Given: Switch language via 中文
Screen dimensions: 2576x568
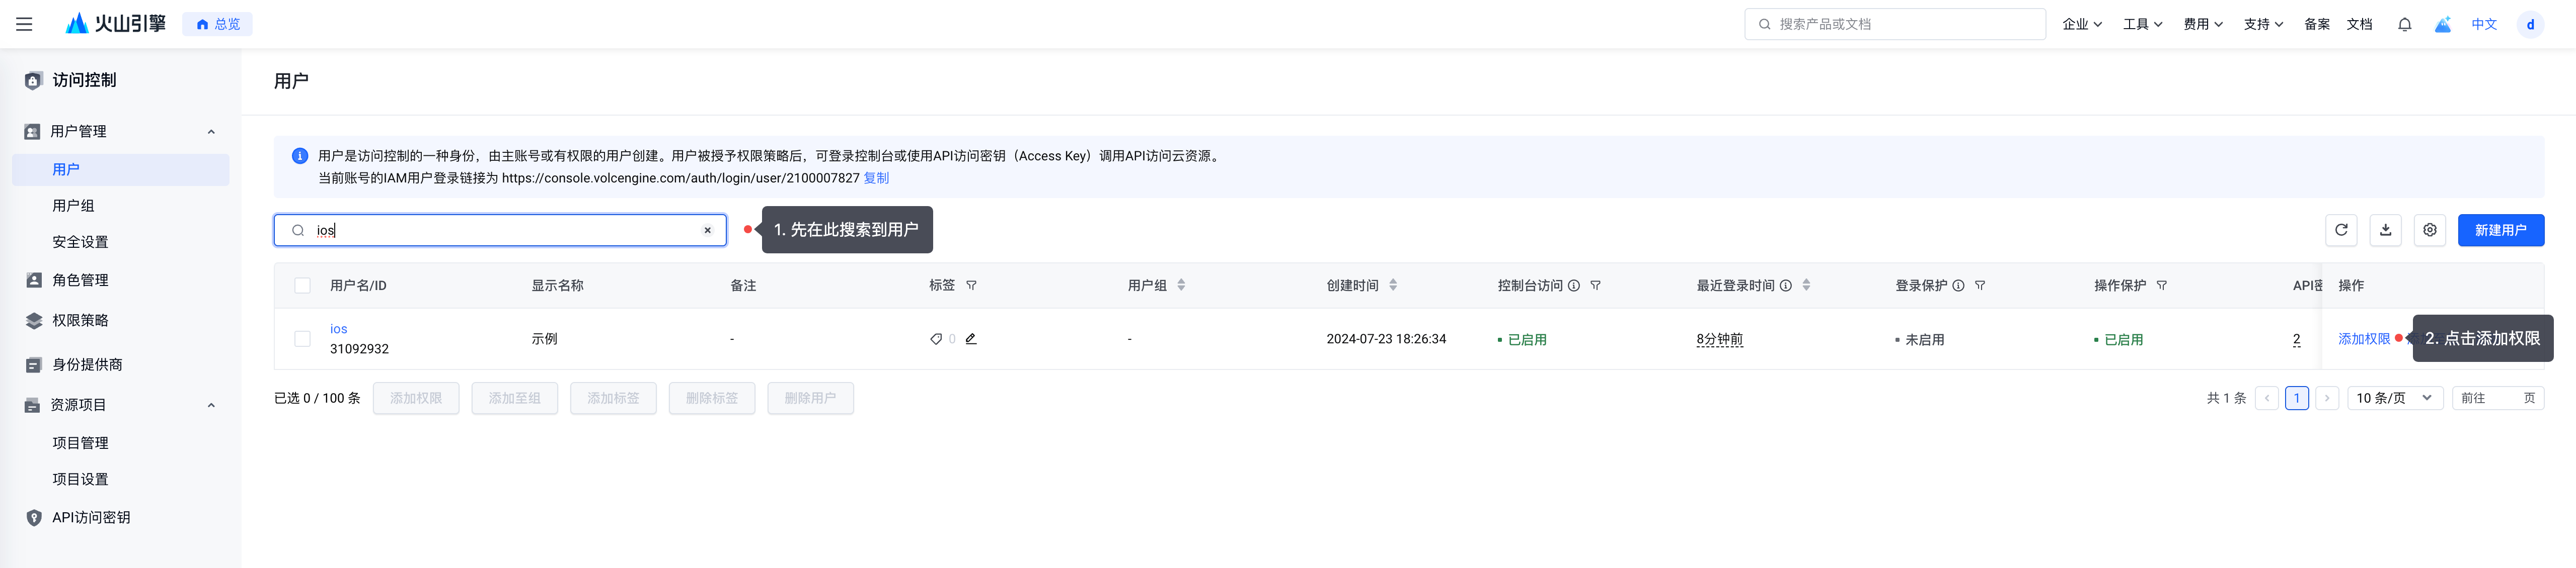Looking at the screenshot, I should tap(2484, 24).
